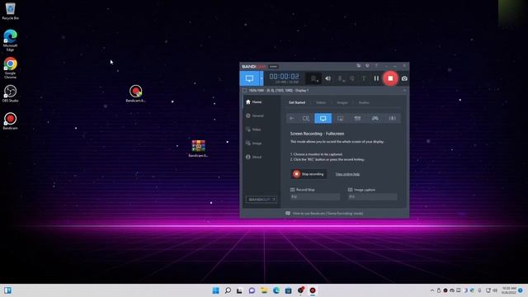Toggle the mouse cursor effect icon
528x297 pixels.
(x=352, y=78)
